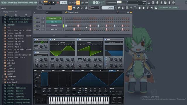Image resolution: width=187 pixels, height=105 pixels.
Task: Add a new channel with plus button
Action: pyautogui.click(x=54, y=36)
